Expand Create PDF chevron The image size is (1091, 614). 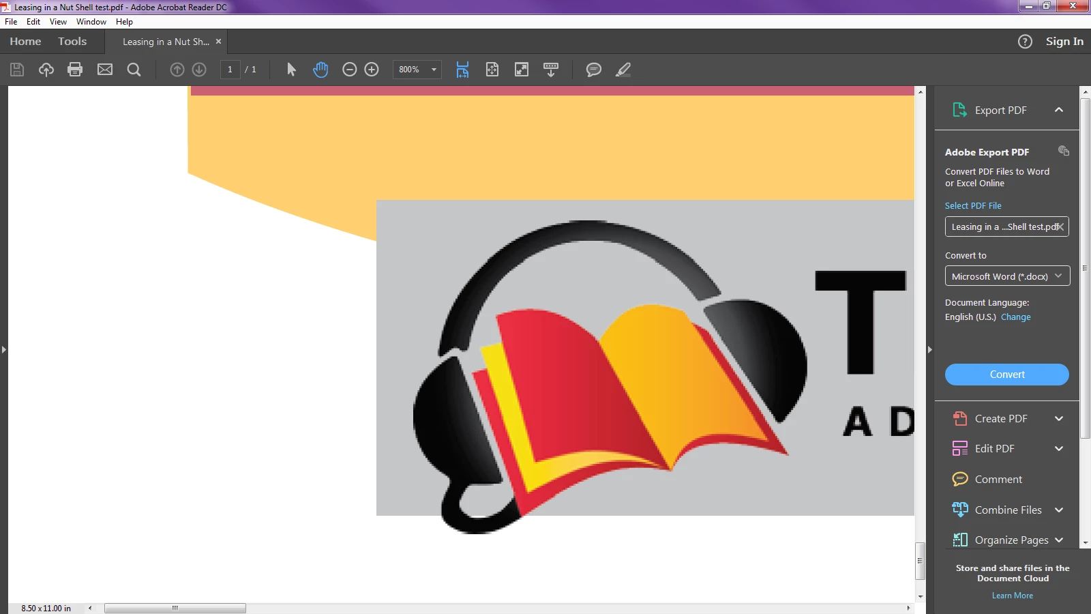(1059, 418)
